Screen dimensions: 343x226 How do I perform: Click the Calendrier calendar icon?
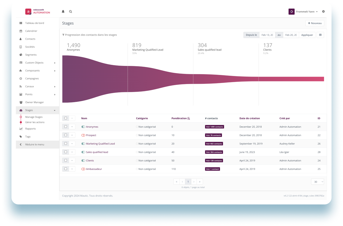click(x=21, y=31)
